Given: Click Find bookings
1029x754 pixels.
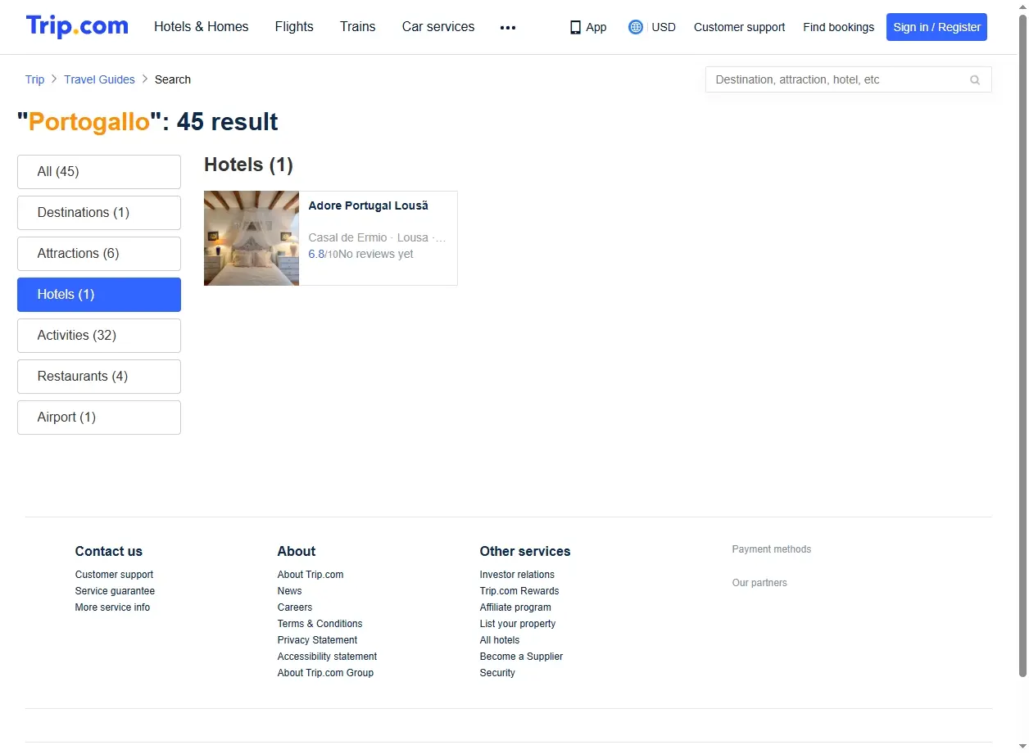Looking at the screenshot, I should click(838, 27).
